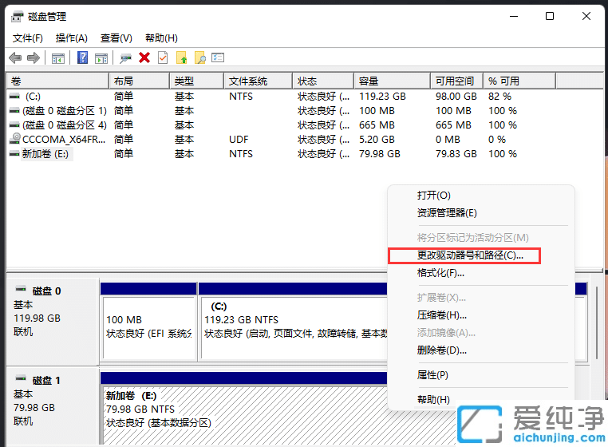Click the drive icon beside (C:)
The image size is (608, 447).
click(14, 97)
